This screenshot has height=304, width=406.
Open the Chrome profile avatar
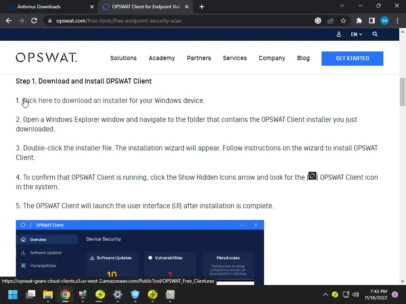[385, 21]
